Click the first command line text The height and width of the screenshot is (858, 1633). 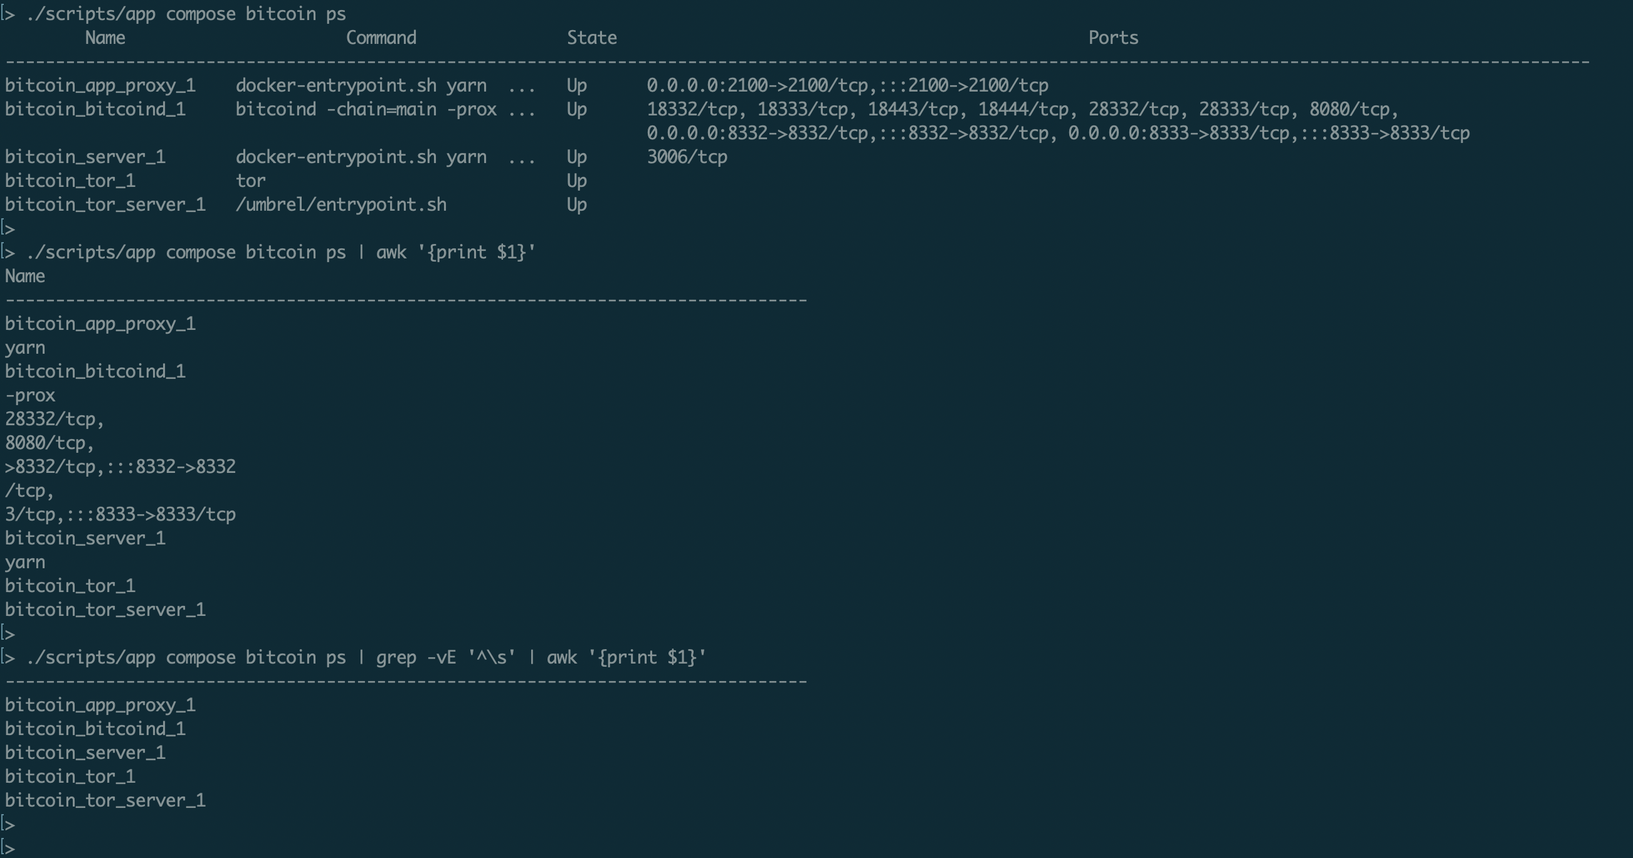point(186,14)
